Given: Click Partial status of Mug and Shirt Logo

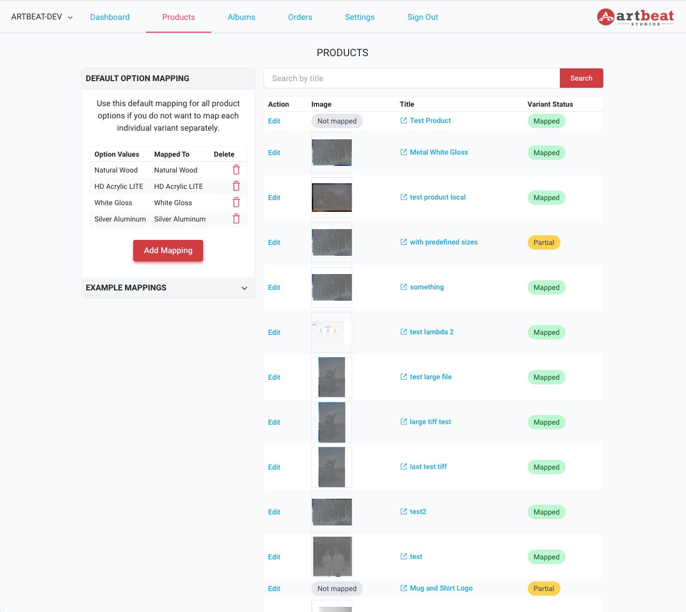Looking at the screenshot, I should pos(544,589).
